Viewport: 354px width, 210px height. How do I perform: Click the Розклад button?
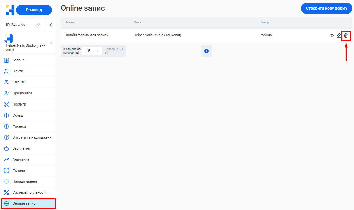[x=34, y=10]
